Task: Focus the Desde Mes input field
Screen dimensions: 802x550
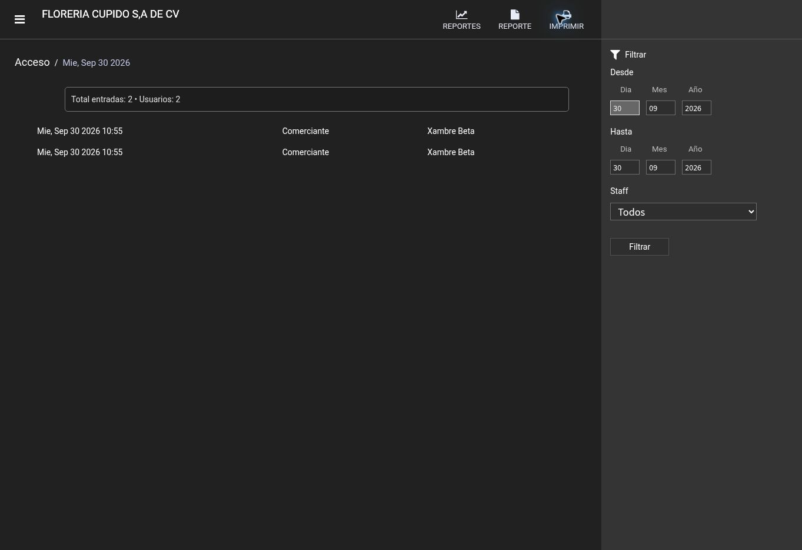Action: pyautogui.click(x=661, y=108)
